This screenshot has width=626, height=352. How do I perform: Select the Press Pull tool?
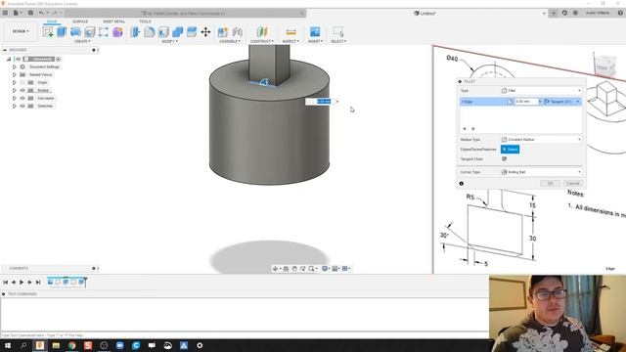[135, 32]
